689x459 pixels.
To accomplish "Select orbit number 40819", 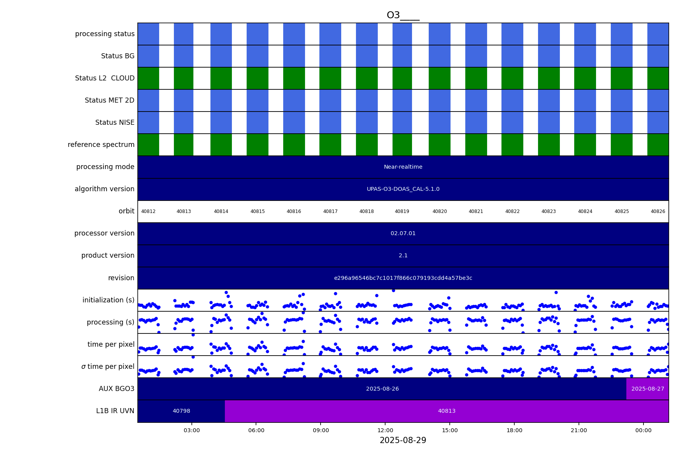I will click(x=402, y=212).
